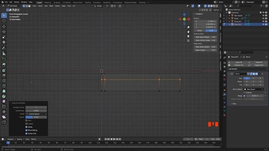Enable the Flipped checkbox
Image resolution: width=269 pixels, height=151 pixels.
coord(26,124)
